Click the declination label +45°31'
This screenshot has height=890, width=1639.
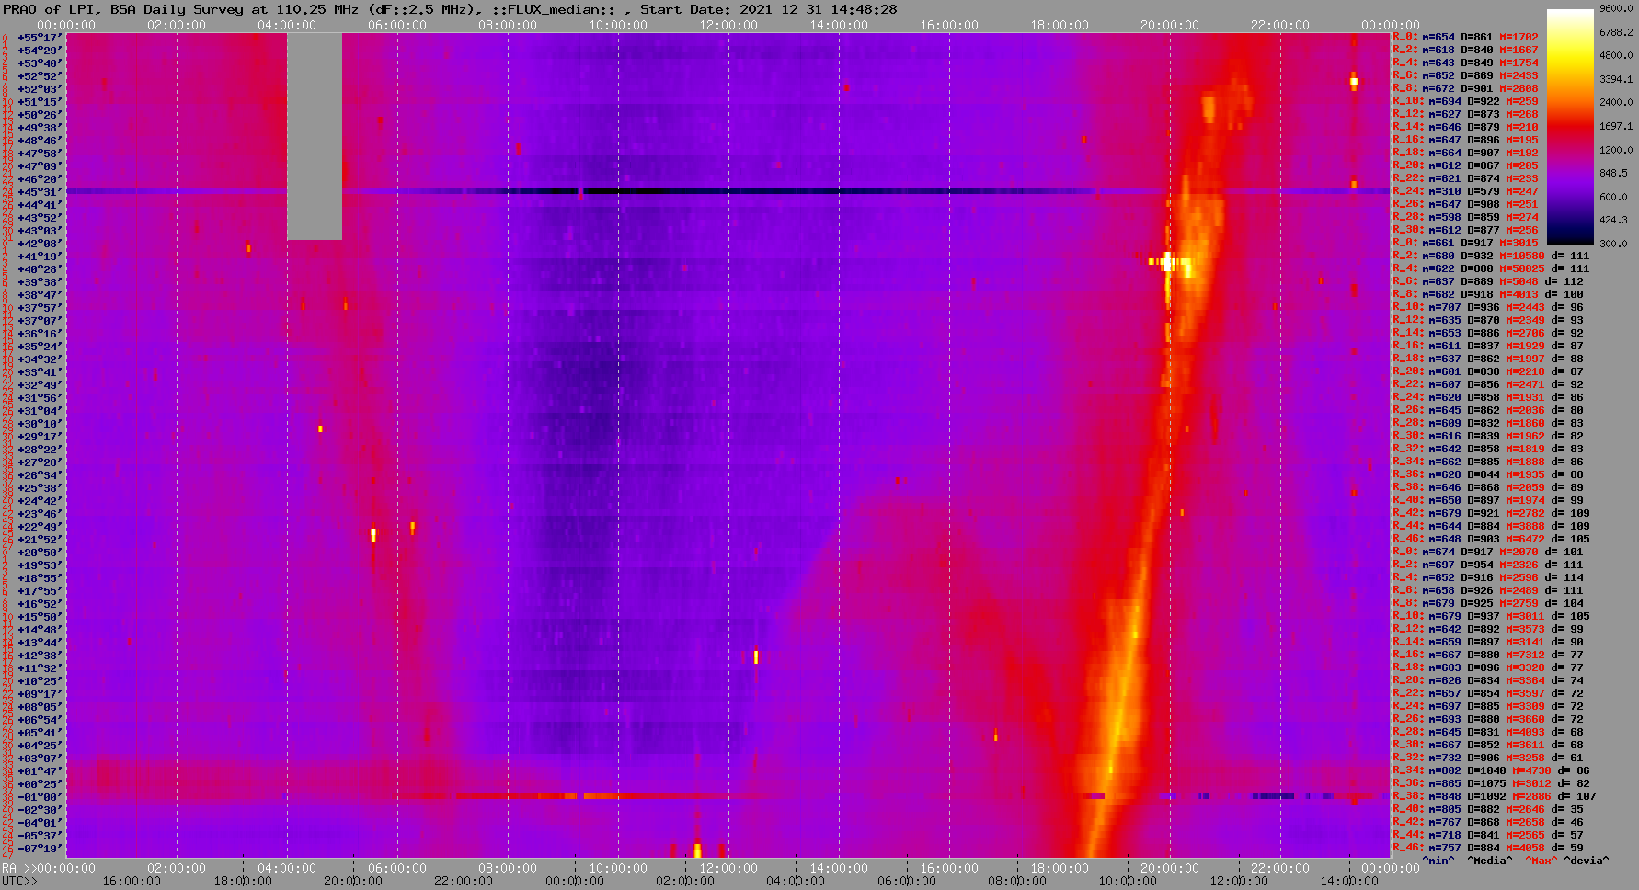pos(39,192)
